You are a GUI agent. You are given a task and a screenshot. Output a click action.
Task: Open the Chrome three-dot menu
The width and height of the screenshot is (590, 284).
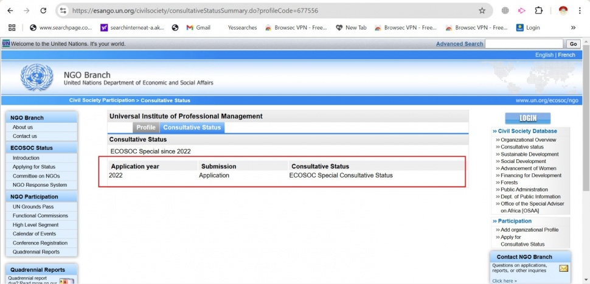580,11
